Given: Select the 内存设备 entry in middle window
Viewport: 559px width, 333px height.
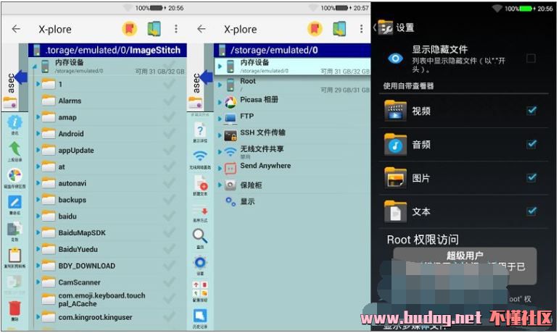Looking at the screenshot, I should pyautogui.click(x=292, y=66).
